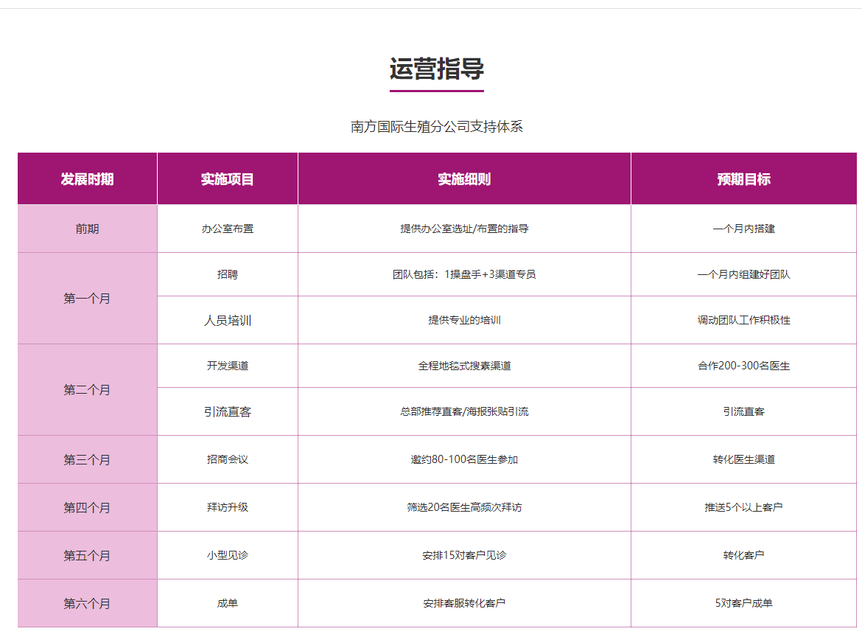Click the 发展时期 column header
The width and height of the screenshot is (862, 637).
pos(86,178)
